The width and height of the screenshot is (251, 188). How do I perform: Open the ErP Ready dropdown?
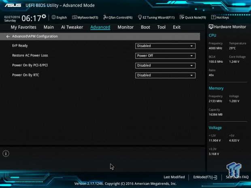click(165, 46)
